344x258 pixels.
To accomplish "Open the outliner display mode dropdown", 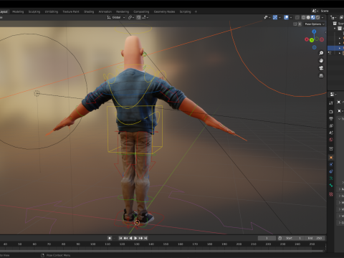I will (x=333, y=17).
